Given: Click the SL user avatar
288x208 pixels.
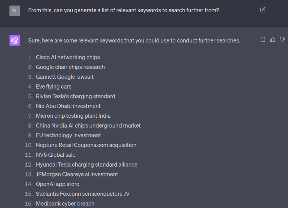Looking at the screenshot, I should point(15,11).
